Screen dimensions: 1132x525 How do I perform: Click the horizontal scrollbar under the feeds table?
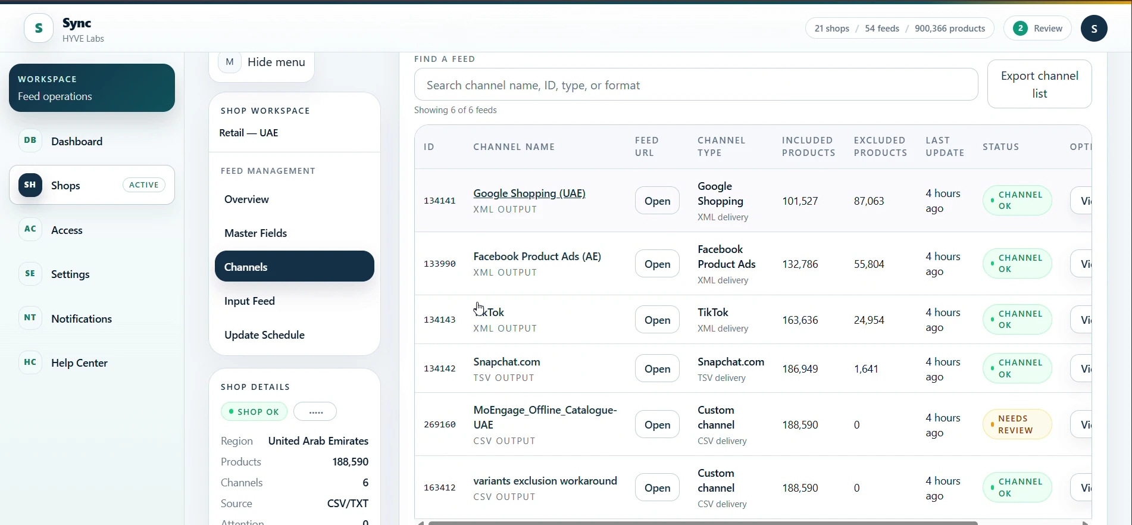pyautogui.click(x=702, y=523)
